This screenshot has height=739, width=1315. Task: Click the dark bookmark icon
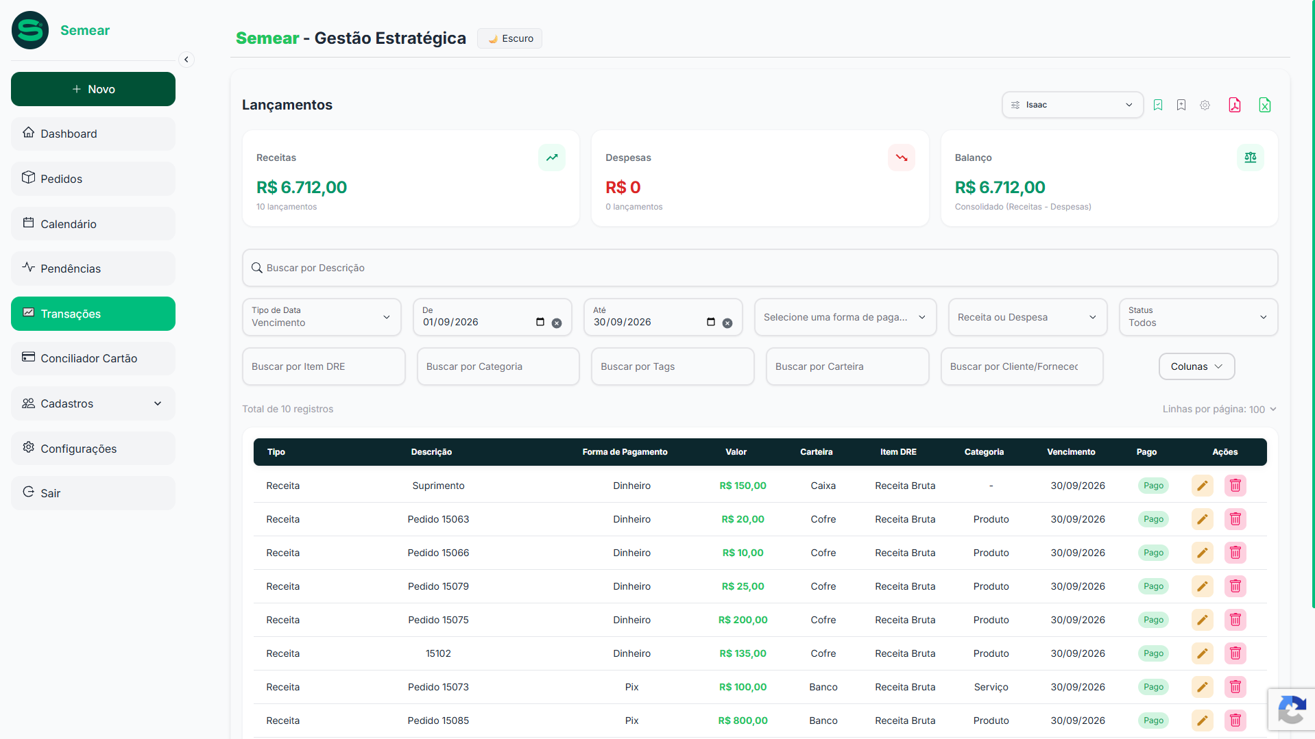tap(1181, 105)
